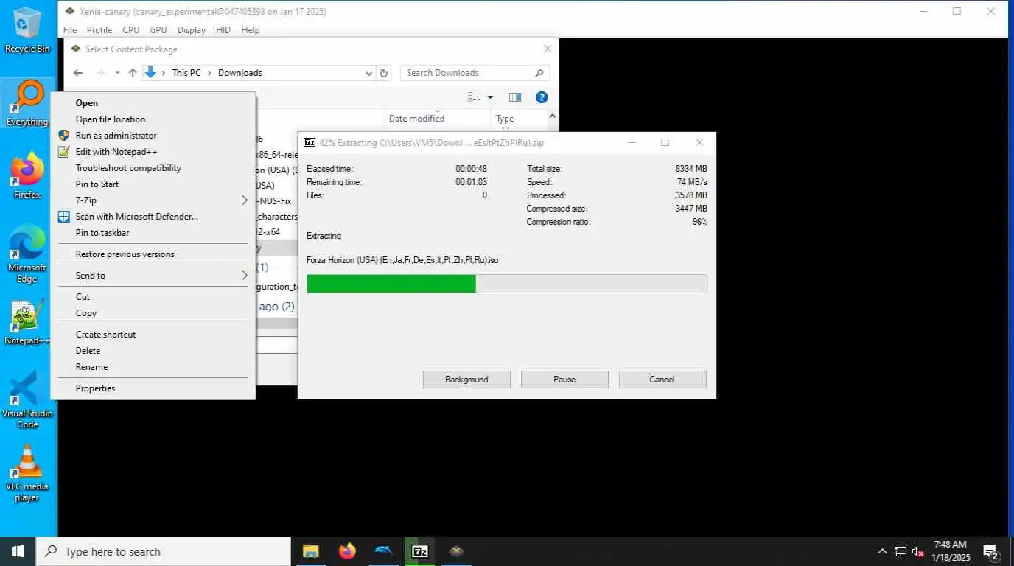Click the taskbar clock and date
The width and height of the screenshot is (1014, 566).
(950, 551)
